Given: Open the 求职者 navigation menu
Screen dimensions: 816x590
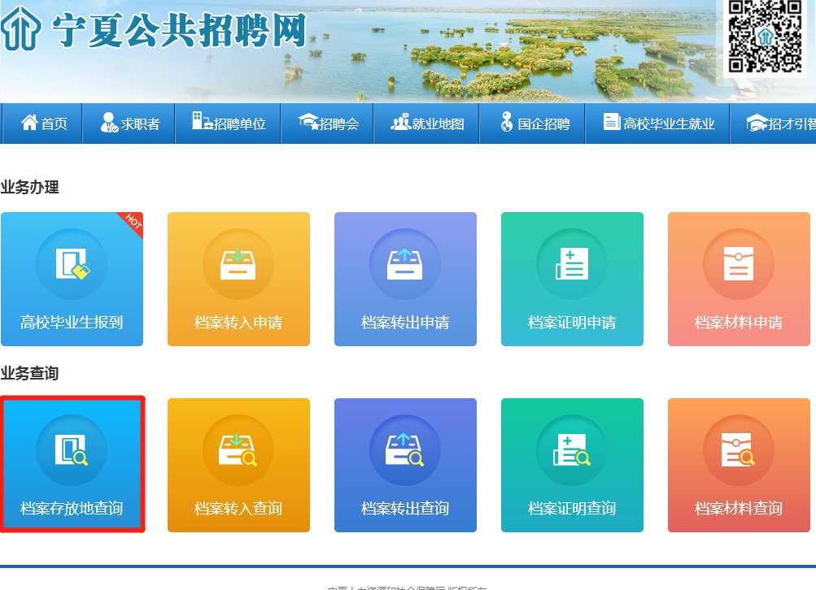Looking at the screenshot, I should click(x=129, y=124).
